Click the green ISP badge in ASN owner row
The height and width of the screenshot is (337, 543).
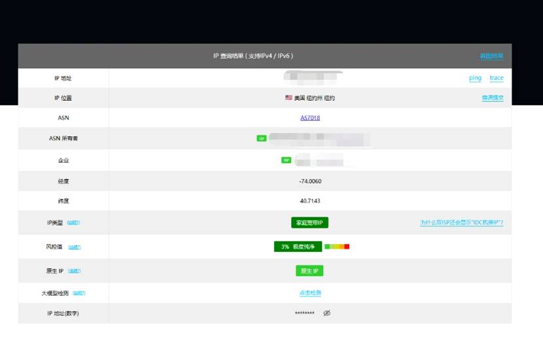coord(262,139)
